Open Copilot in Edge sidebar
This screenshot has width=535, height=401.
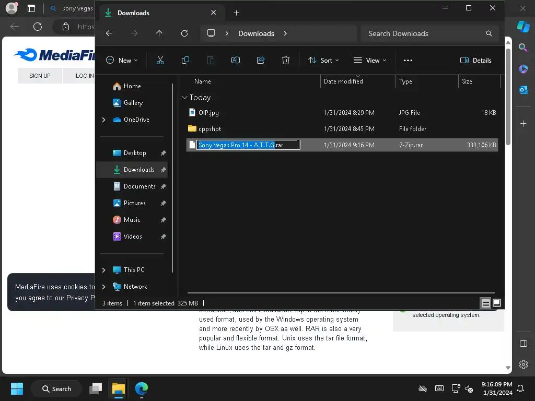[523, 26]
